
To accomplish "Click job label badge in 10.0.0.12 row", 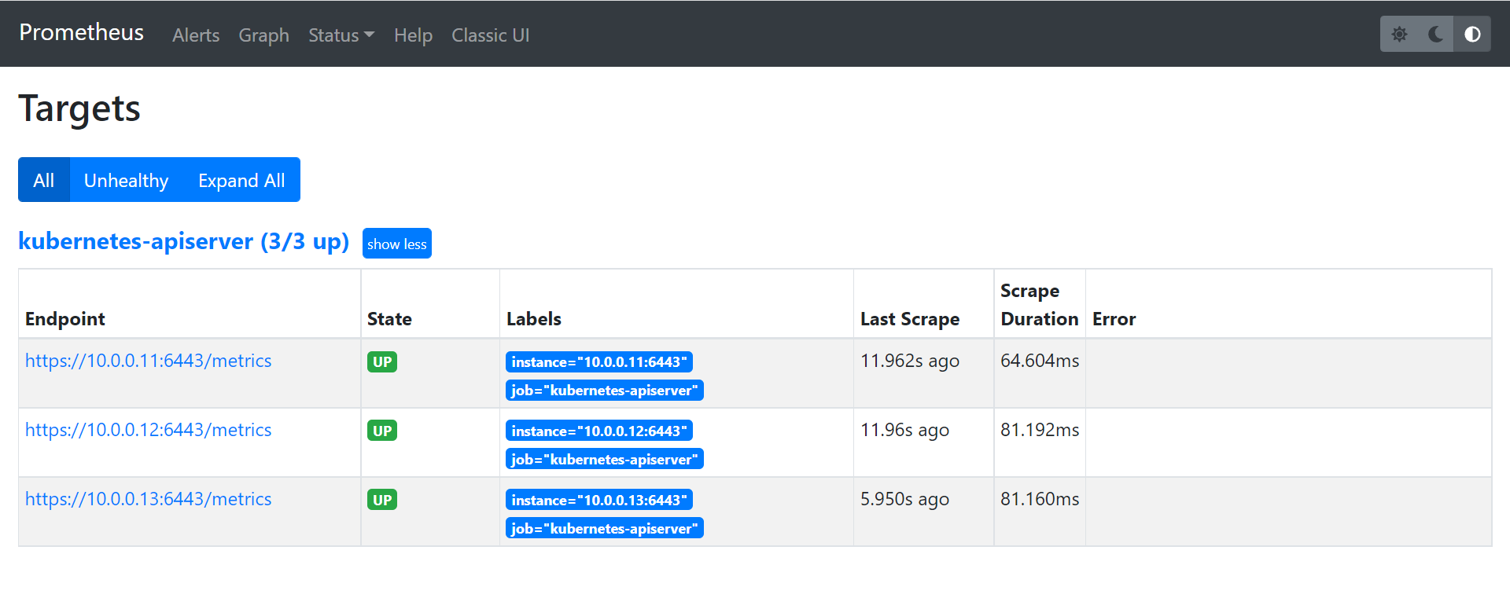I will [605, 460].
